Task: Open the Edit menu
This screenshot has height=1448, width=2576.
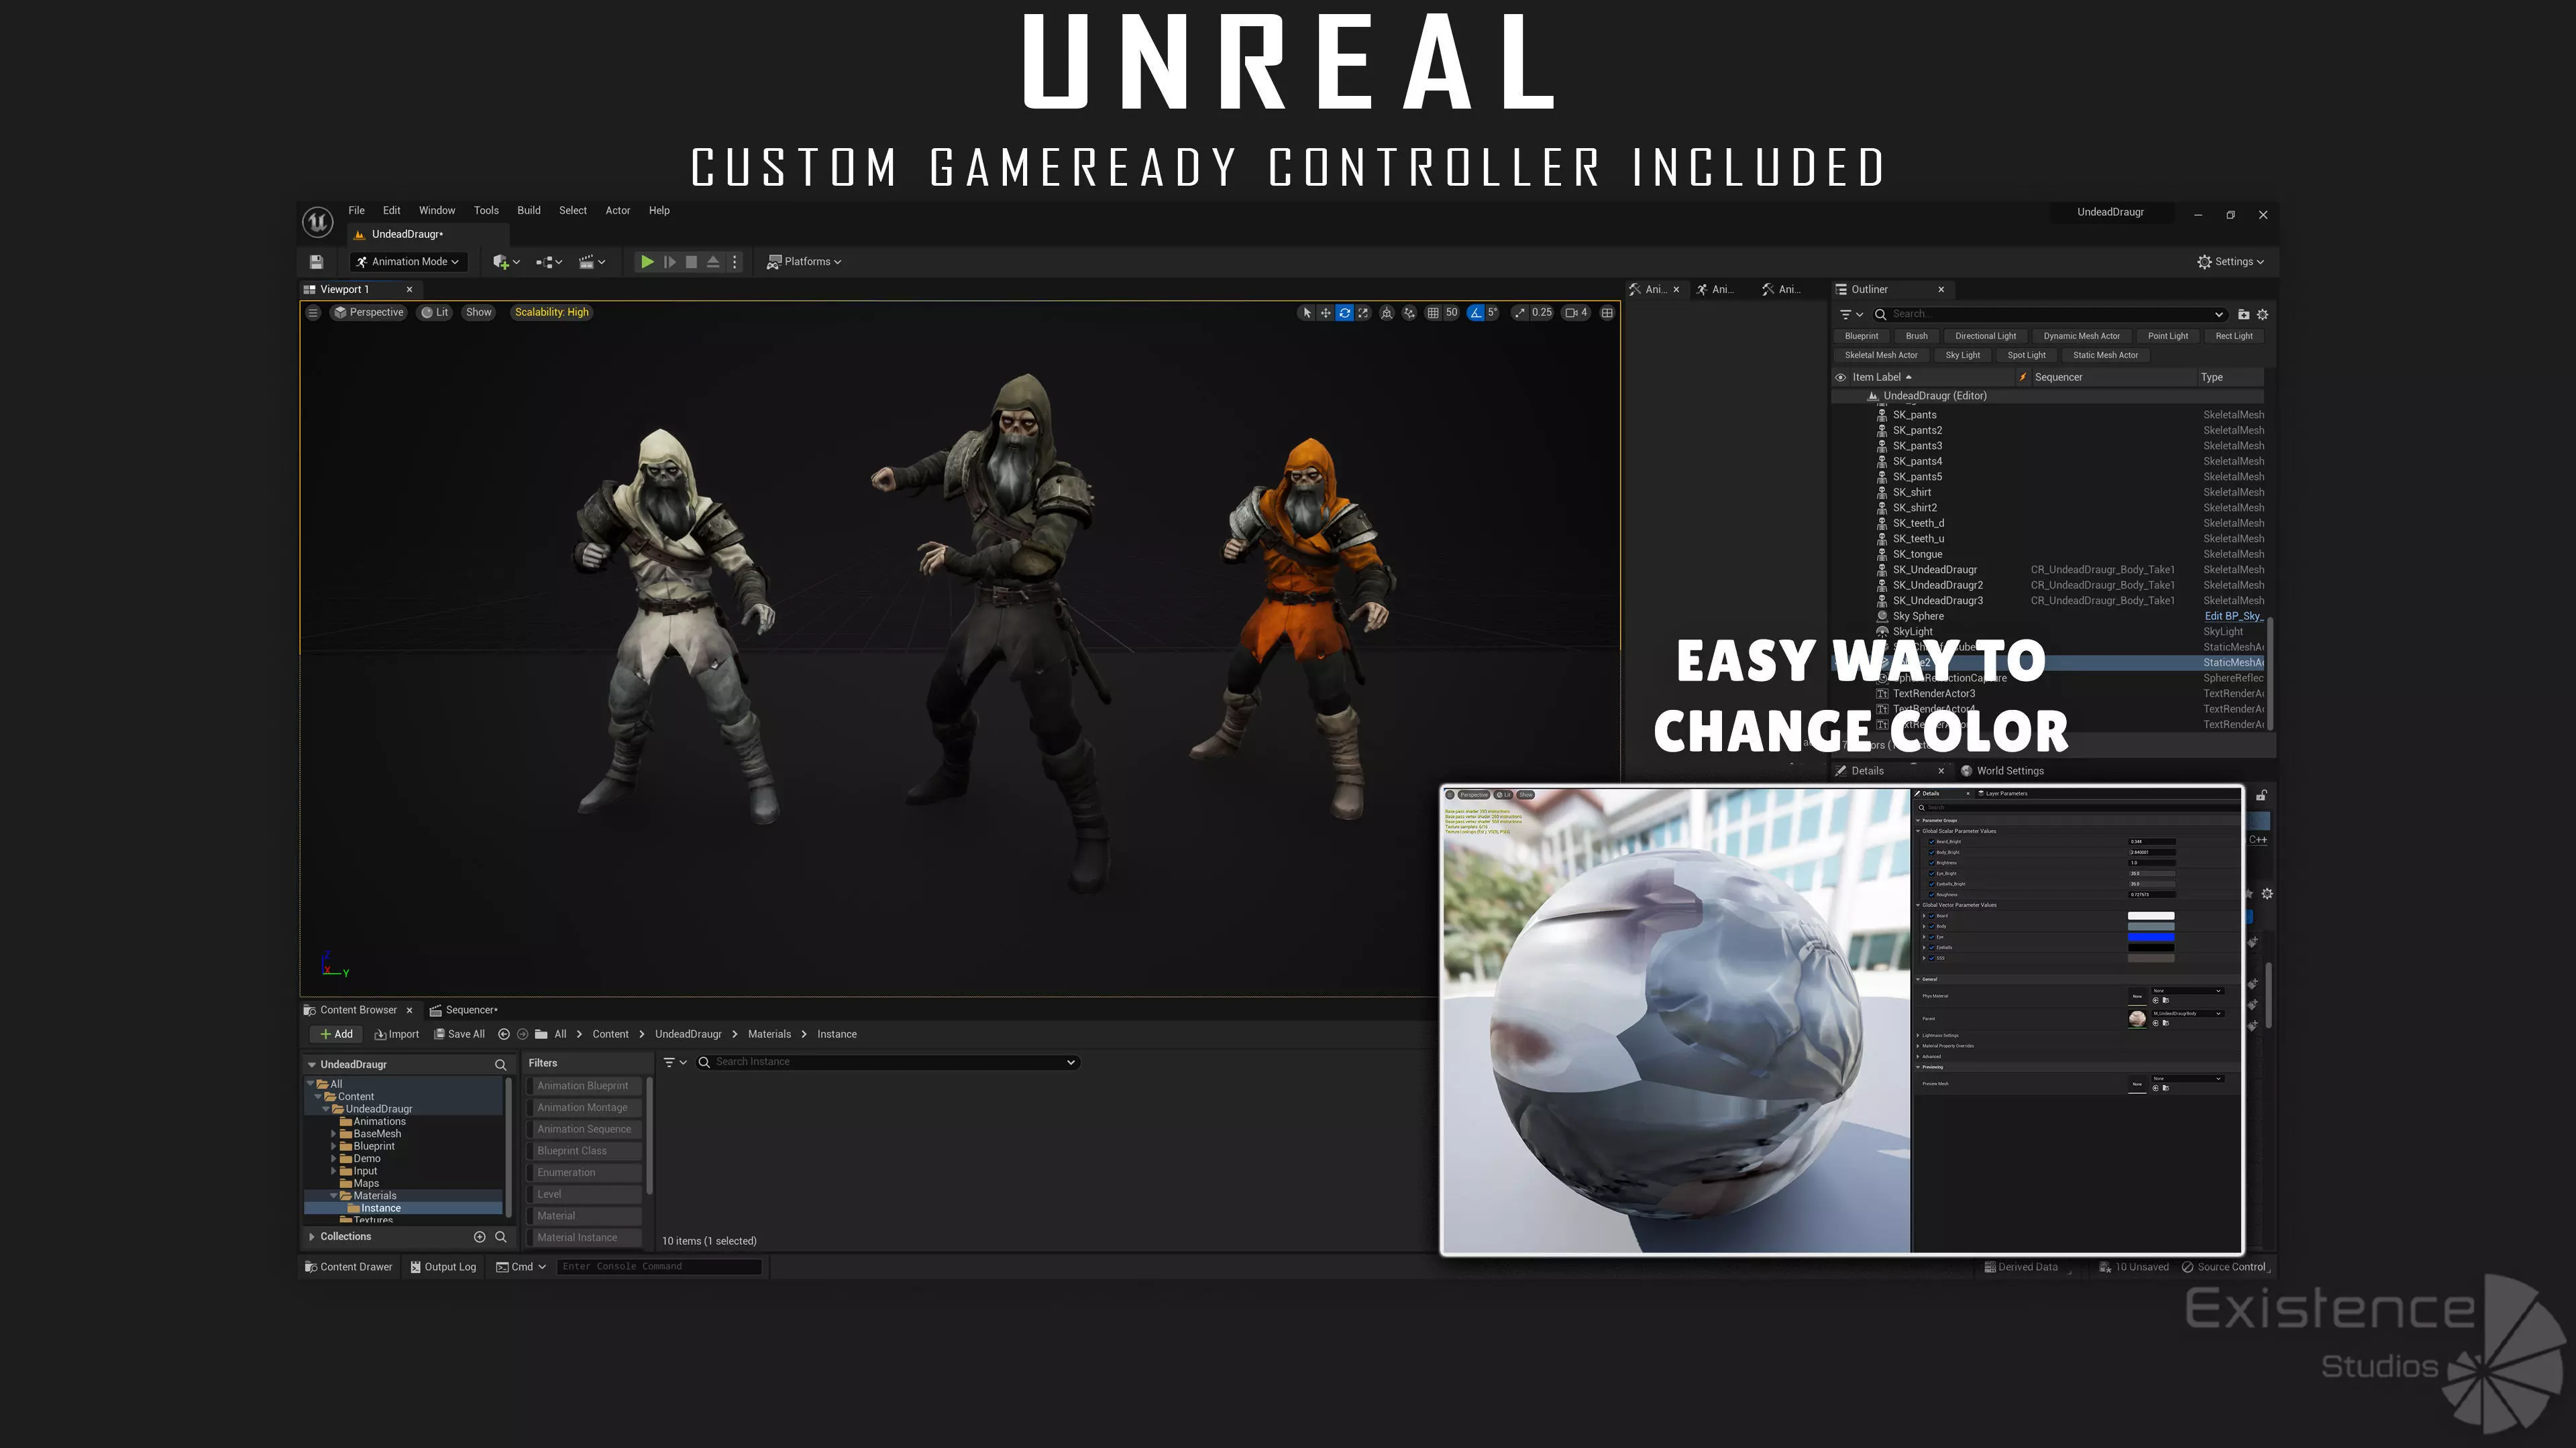Action: click(x=392, y=211)
